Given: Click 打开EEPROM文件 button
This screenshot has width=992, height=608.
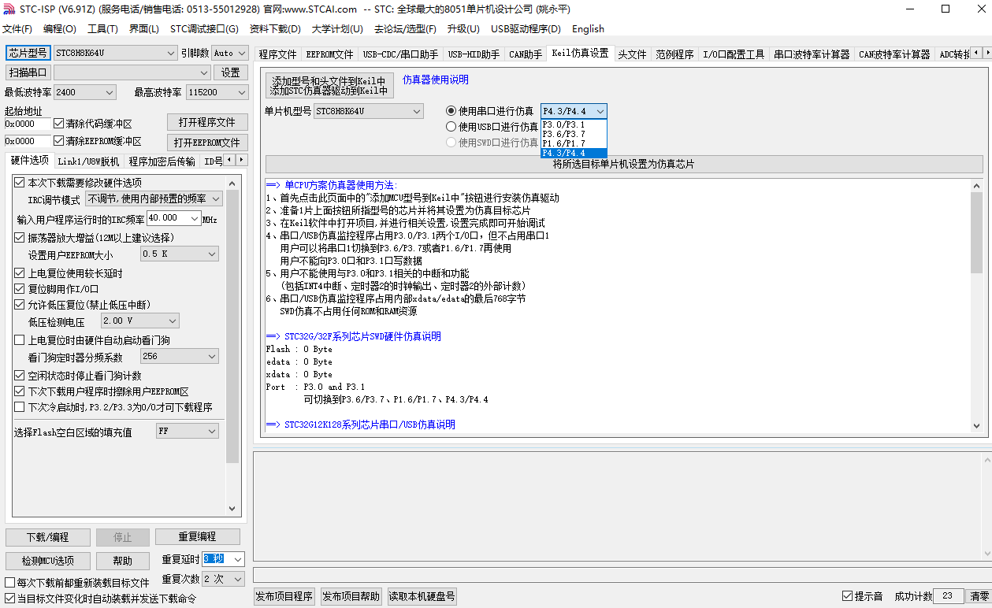Looking at the screenshot, I should pyautogui.click(x=207, y=143).
